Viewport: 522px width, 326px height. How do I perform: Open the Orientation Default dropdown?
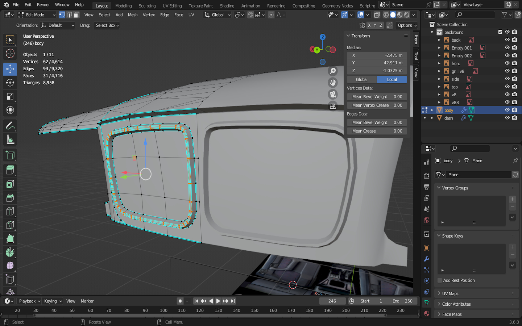coord(58,25)
